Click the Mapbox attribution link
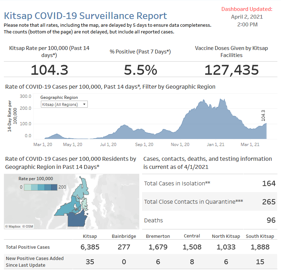The height and width of the screenshot is (273, 281). [13, 226]
